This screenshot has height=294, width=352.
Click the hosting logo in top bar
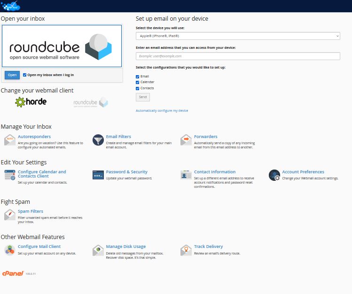click(10, 6)
